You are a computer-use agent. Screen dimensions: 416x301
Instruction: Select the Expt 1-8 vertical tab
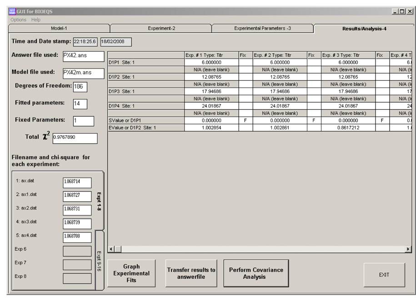coord(100,201)
